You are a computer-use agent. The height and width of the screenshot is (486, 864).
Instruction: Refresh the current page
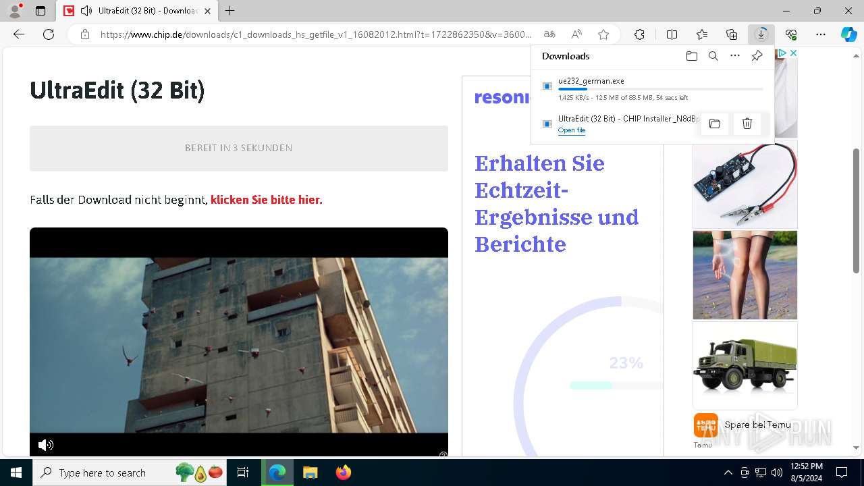(49, 34)
